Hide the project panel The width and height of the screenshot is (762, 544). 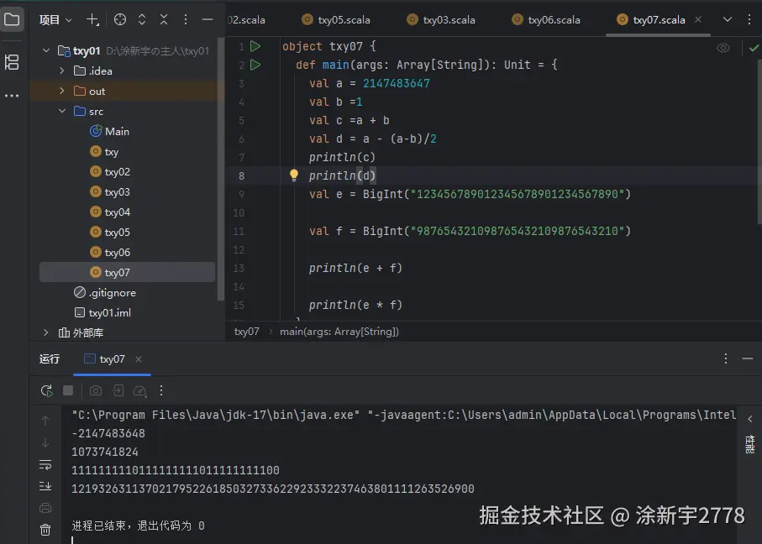tap(208, 19)
